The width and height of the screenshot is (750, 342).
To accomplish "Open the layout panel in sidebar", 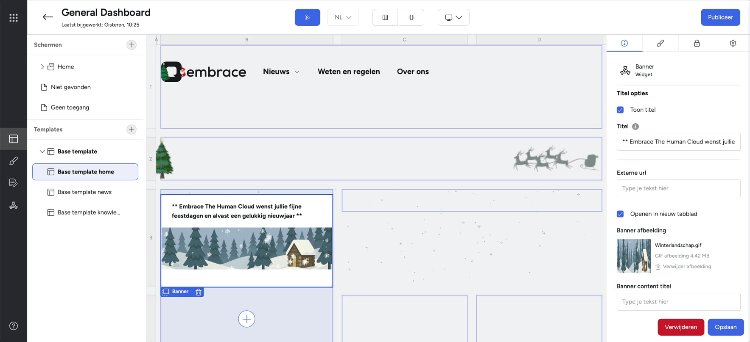I will [x=14, y=139].
